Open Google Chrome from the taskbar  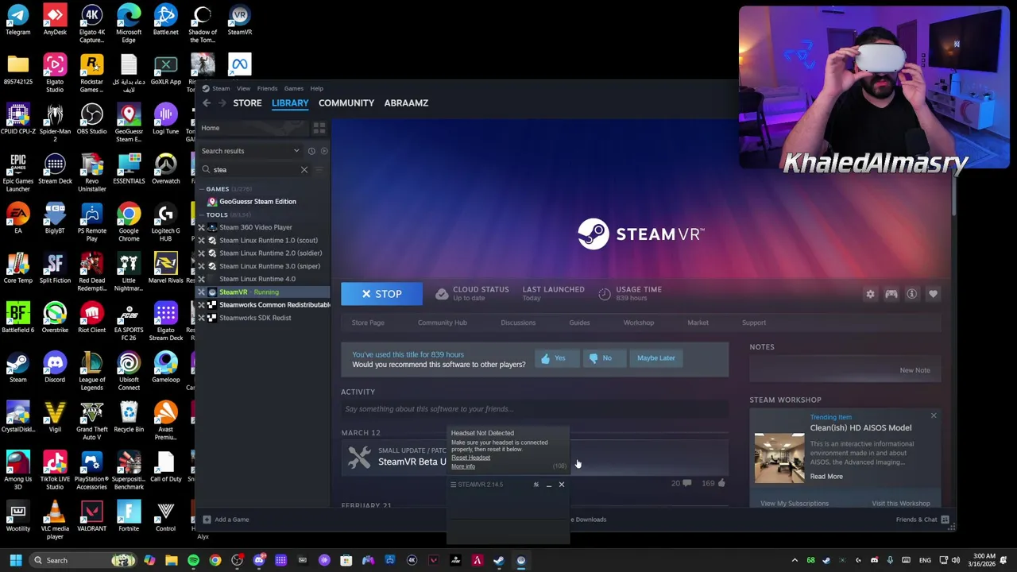coord(215,560)
